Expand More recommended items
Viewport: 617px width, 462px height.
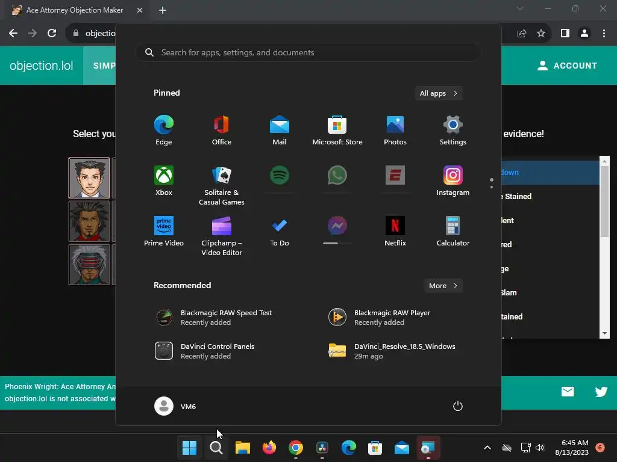point(443,286)
